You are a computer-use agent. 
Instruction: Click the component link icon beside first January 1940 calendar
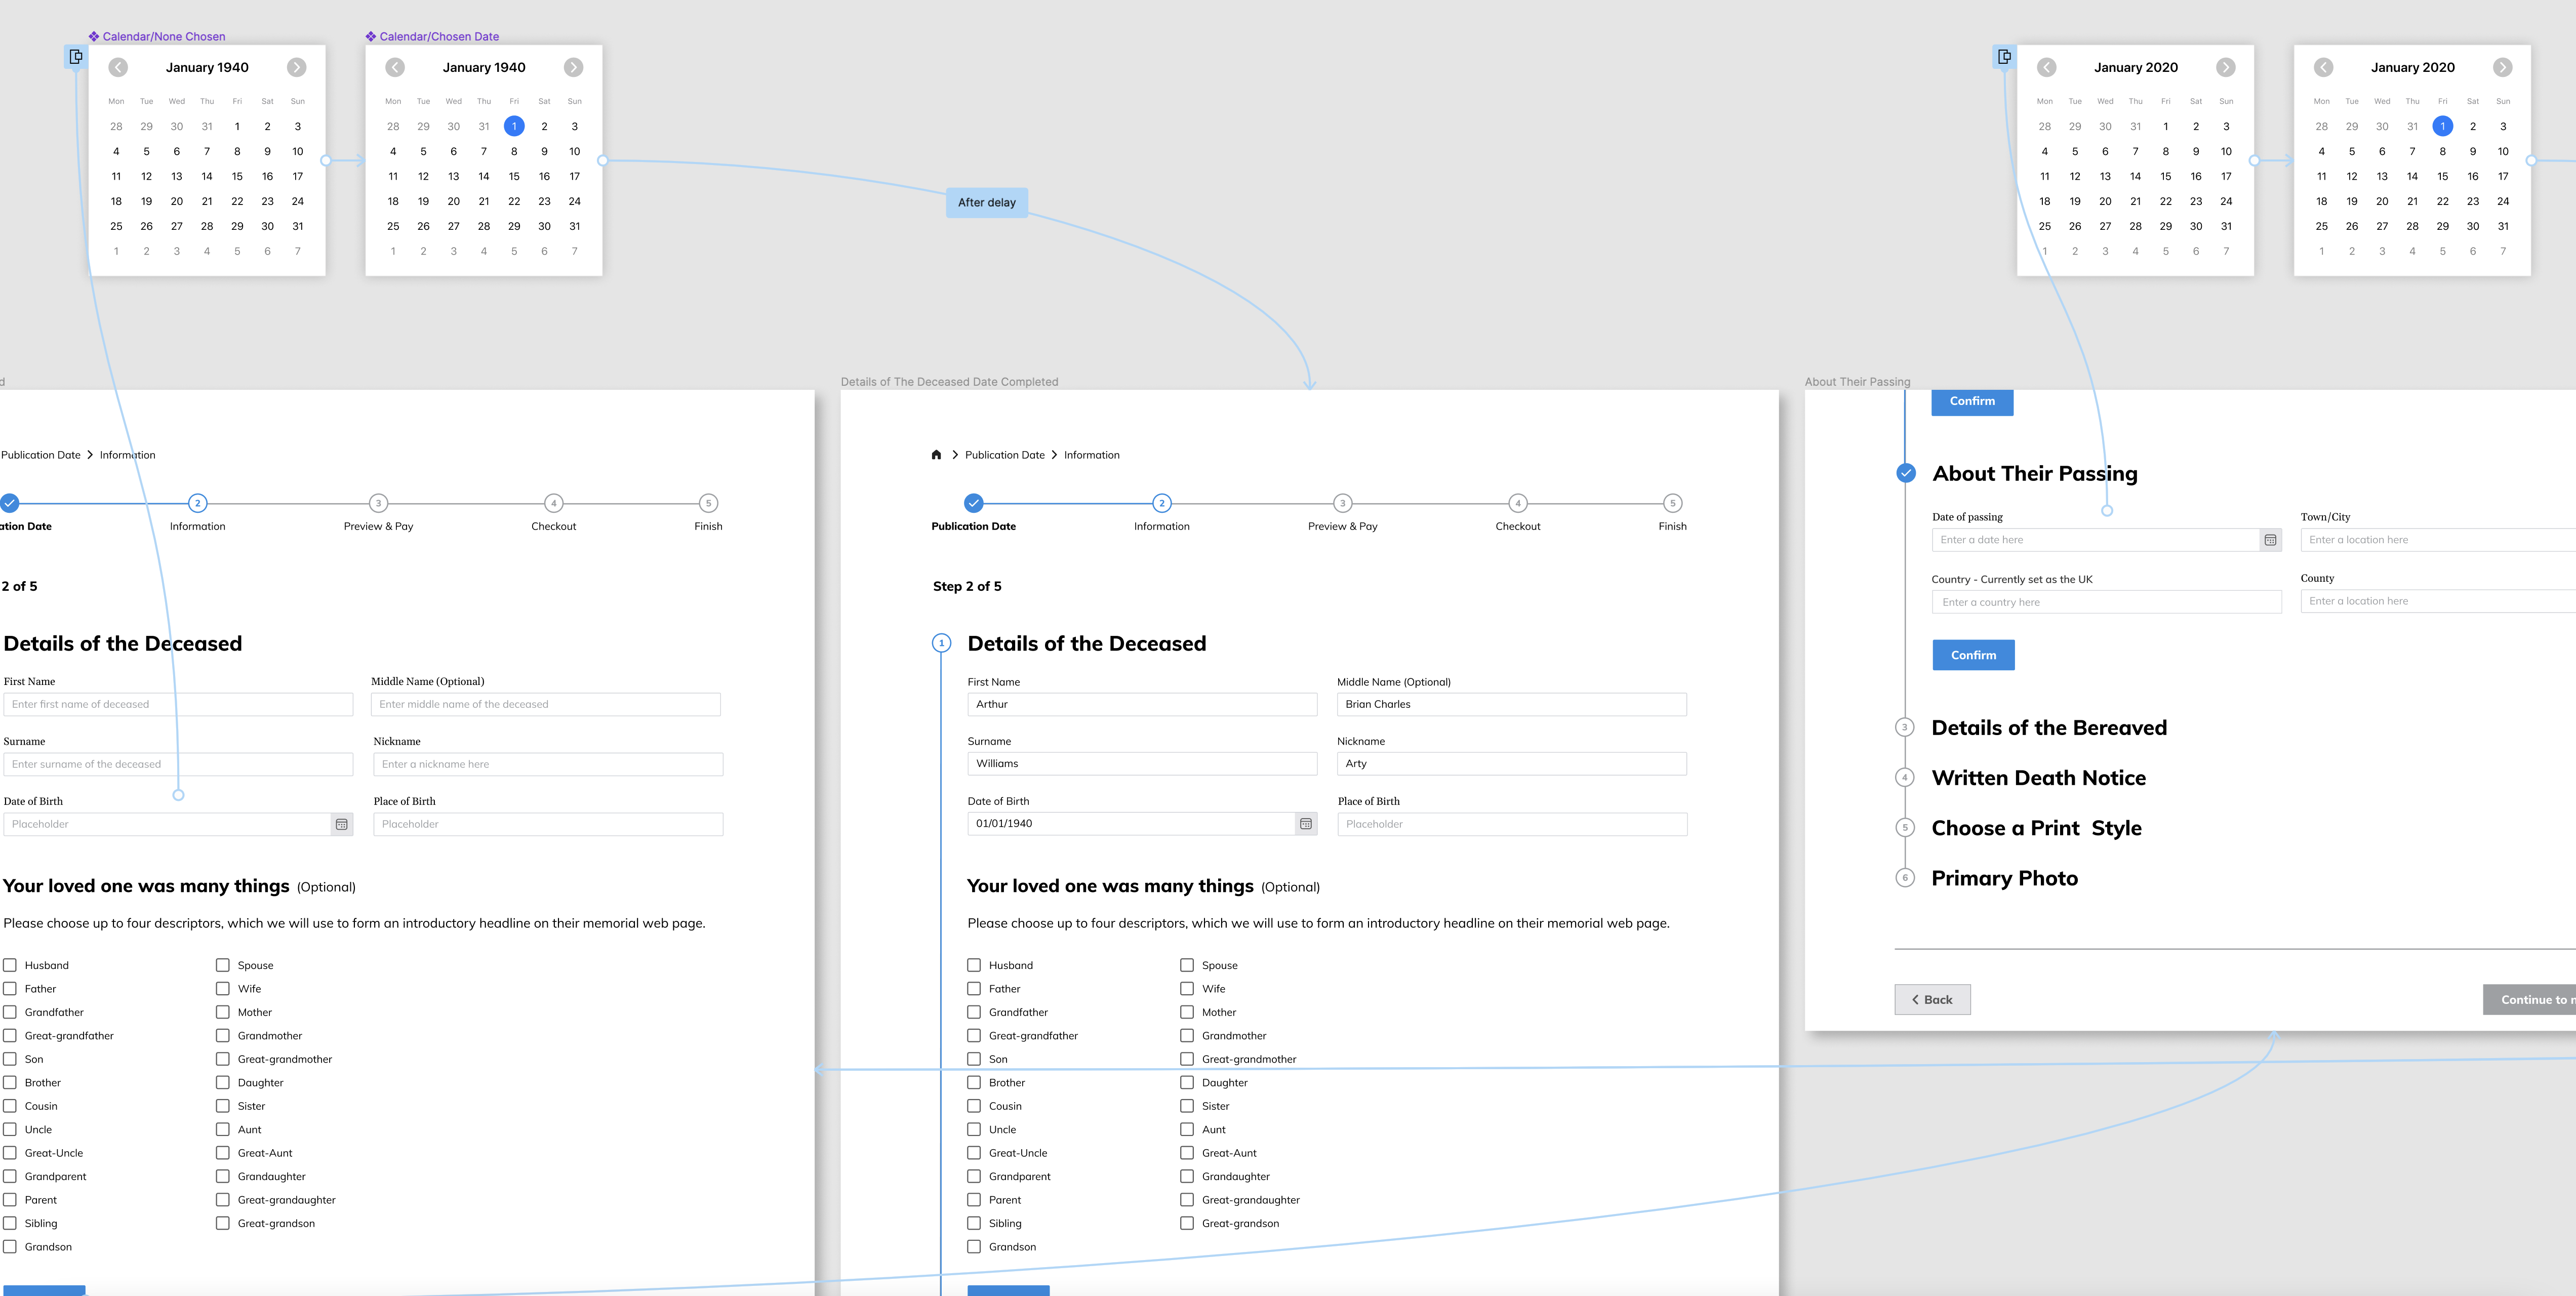coord(76,57)
